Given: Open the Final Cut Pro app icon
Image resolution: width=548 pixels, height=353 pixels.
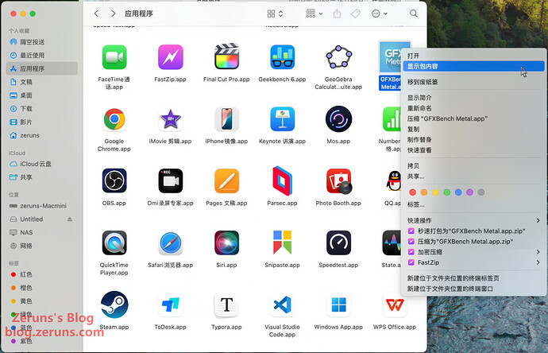Looking at the screenshot, I should click(226, 57).
